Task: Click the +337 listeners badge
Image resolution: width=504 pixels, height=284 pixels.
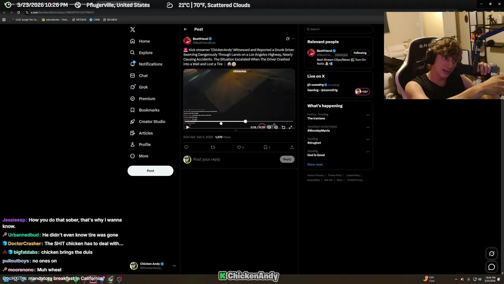Action: 362,92
